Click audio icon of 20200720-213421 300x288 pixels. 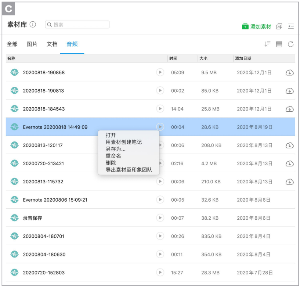click(x=15, y=163)
